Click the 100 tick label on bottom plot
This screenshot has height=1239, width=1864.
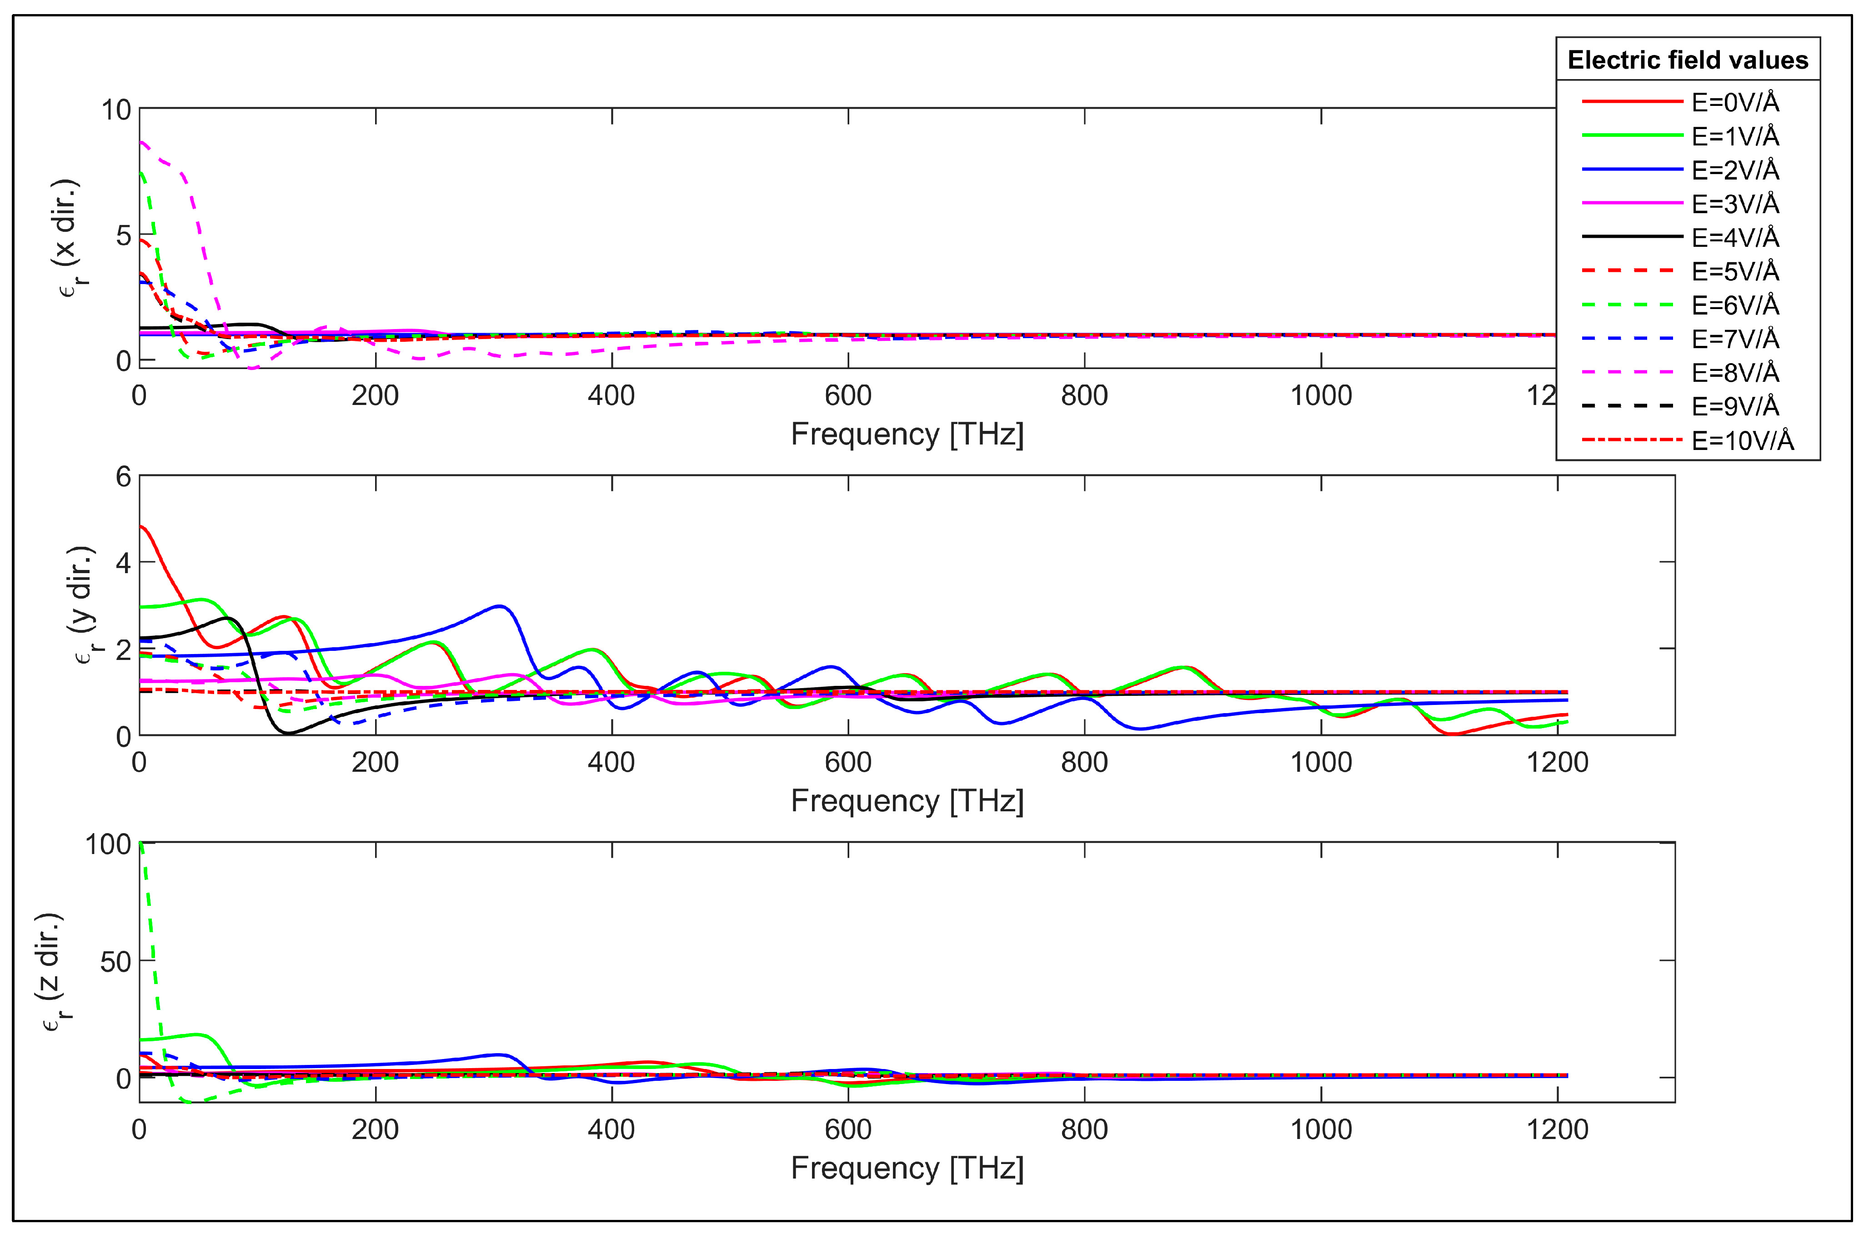(x=107, y=844)
